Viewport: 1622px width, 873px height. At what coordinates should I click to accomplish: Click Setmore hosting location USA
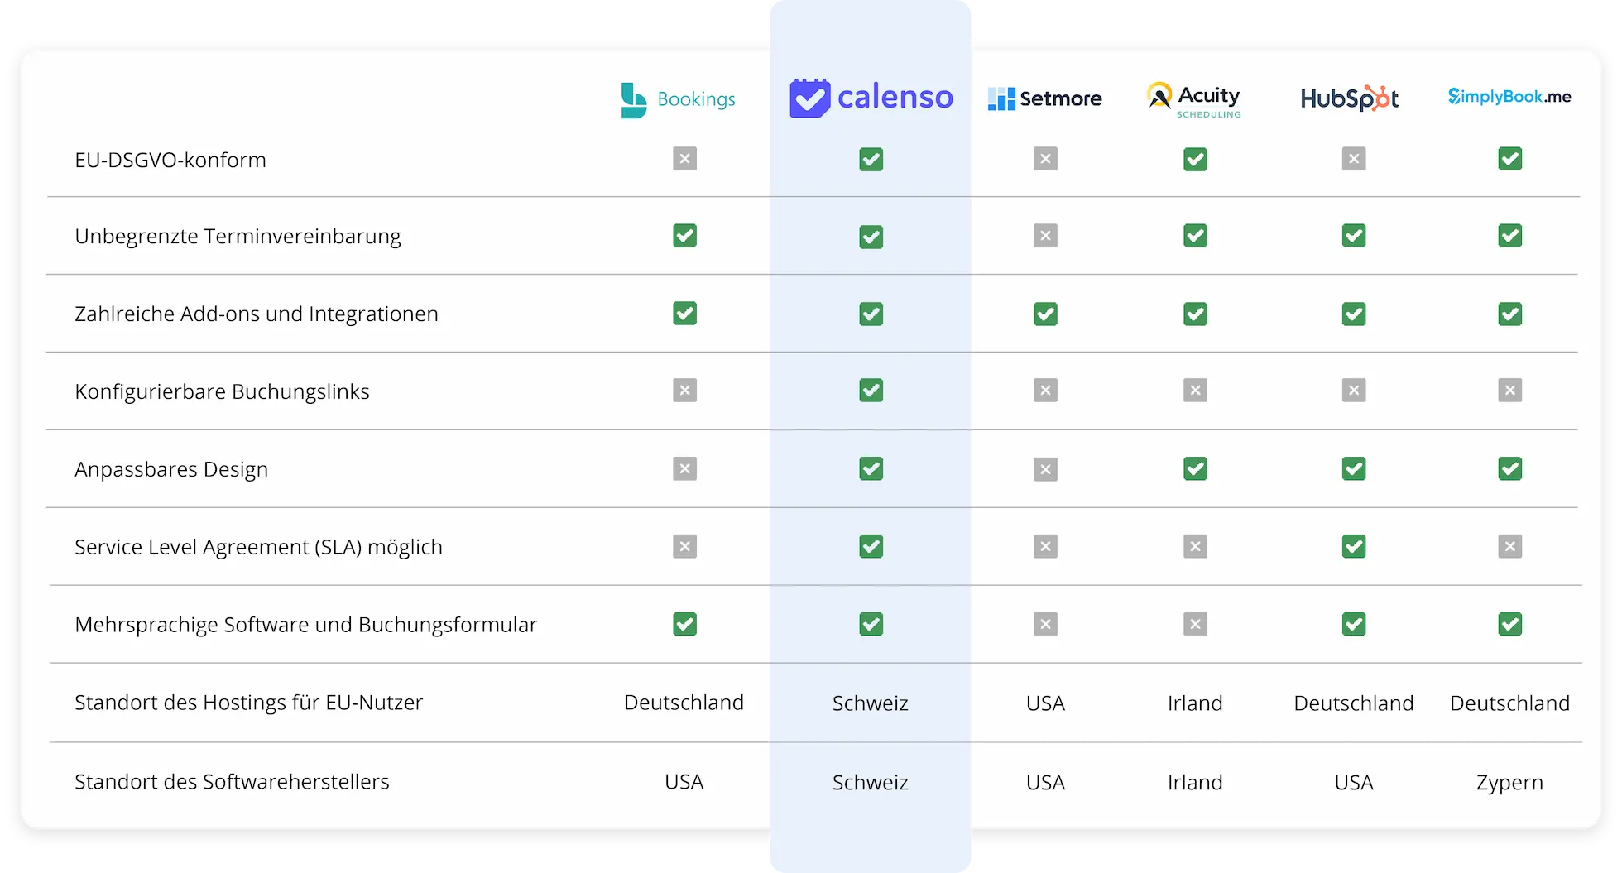click(1045, 703)
